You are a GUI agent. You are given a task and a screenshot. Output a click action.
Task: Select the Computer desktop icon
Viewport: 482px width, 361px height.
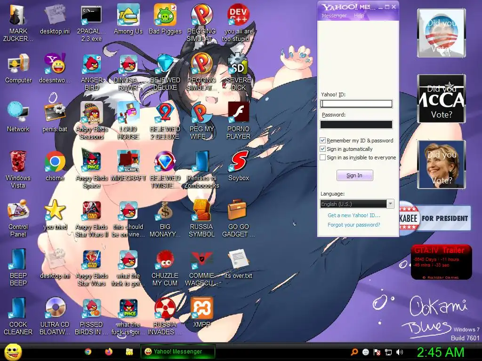[18, 68]
